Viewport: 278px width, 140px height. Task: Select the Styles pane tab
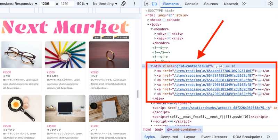149,137
